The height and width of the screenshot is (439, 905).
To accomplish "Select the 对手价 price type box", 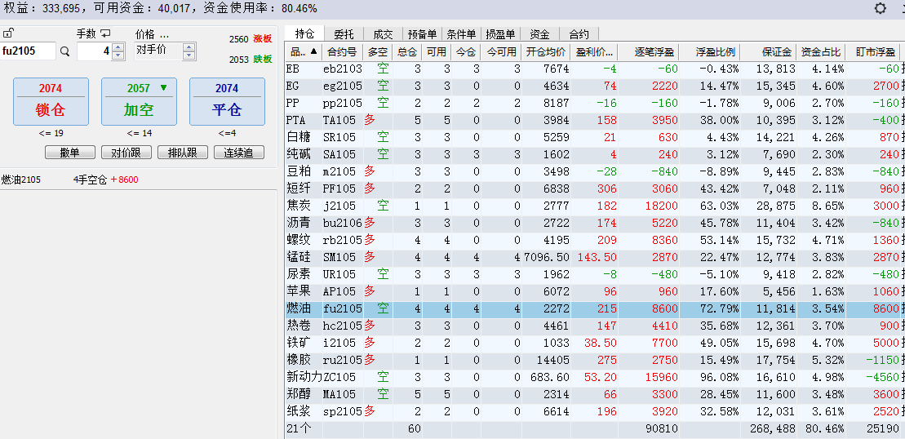I will point(158,51).
